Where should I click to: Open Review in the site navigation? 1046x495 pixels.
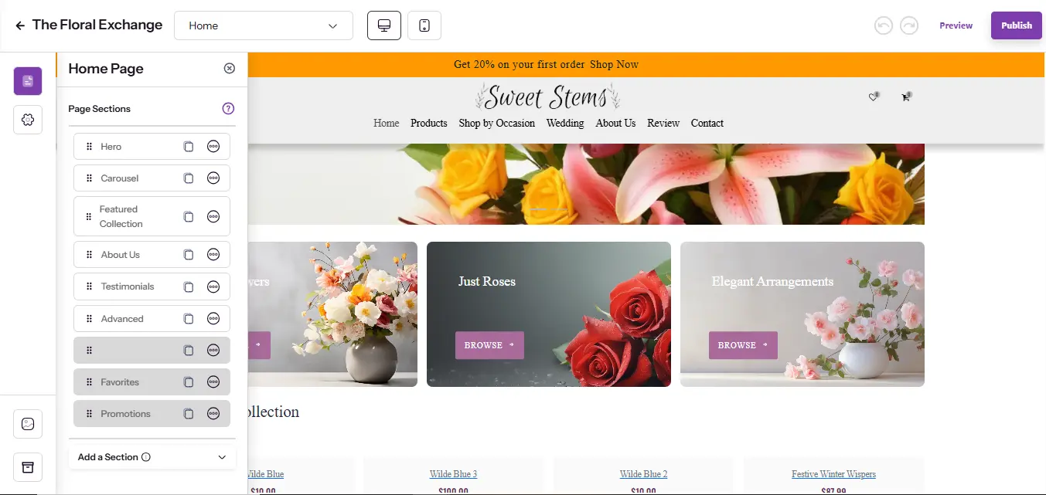(663, 123)
